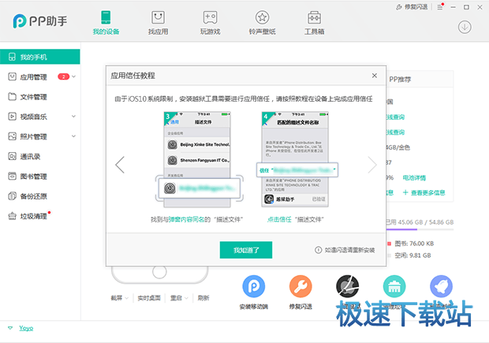Click 实时桌面 below the phone

149,298
